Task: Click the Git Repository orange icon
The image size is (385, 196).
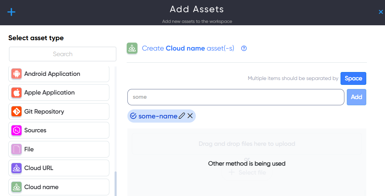Action: point(16,112)
